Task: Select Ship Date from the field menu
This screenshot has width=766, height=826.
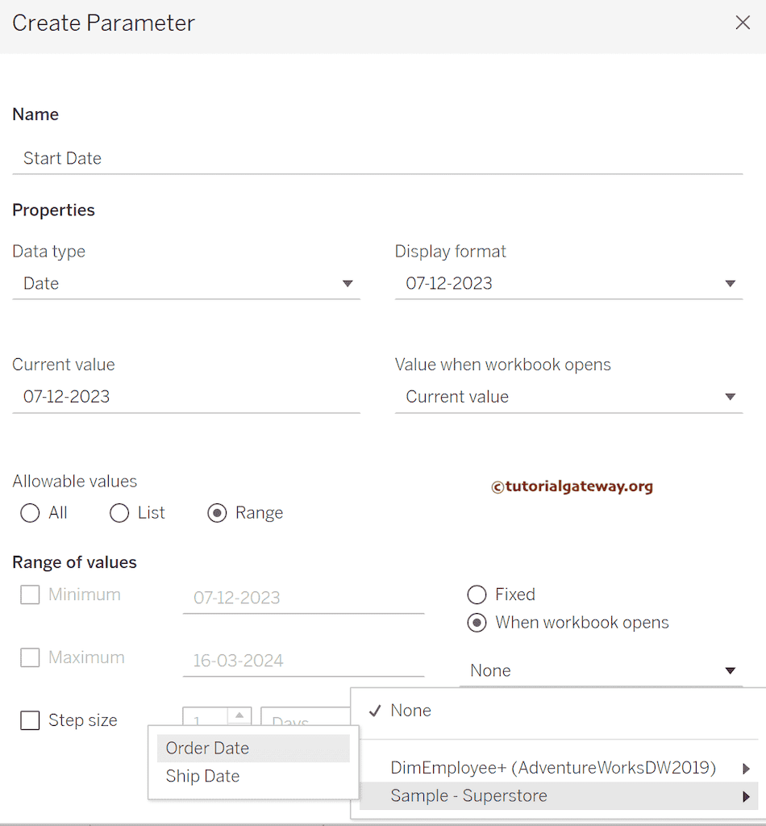Action: click(202, 776)
